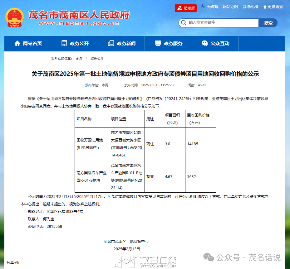Screen dimensions: 290x269
Task: Click the magnifier icon in search box
Action: point(184,23)
